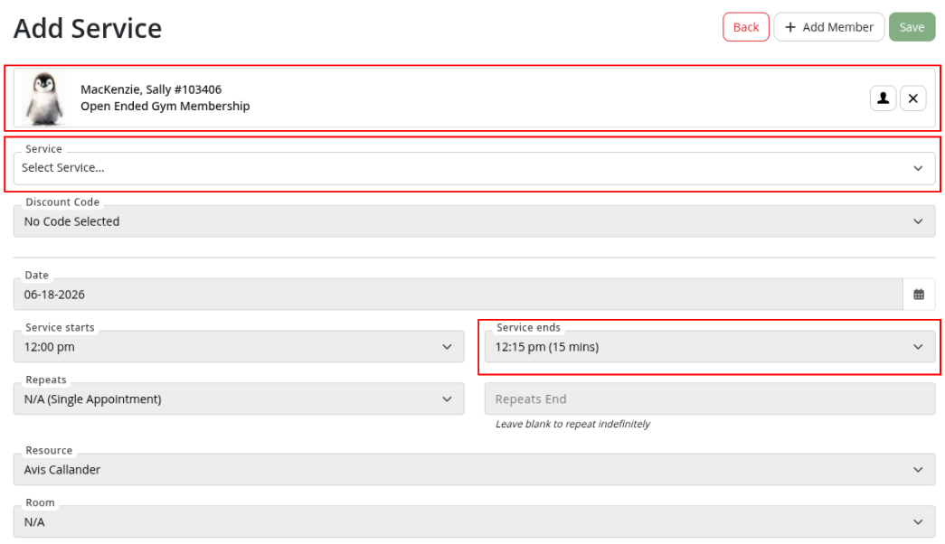Image resolution: width=945 pixels, height=544 pixels.
Task: Open the Resource dropdown Avis Callander
Action: coord(474,470)
